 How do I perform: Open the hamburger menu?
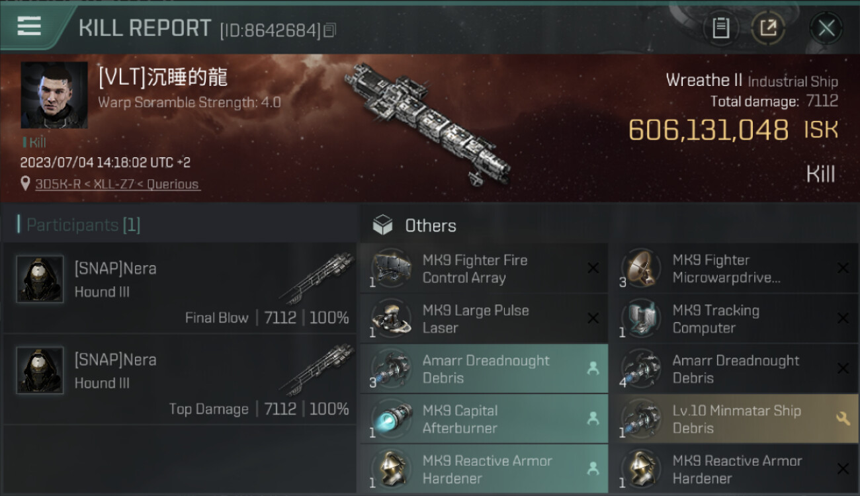[28, 27]
